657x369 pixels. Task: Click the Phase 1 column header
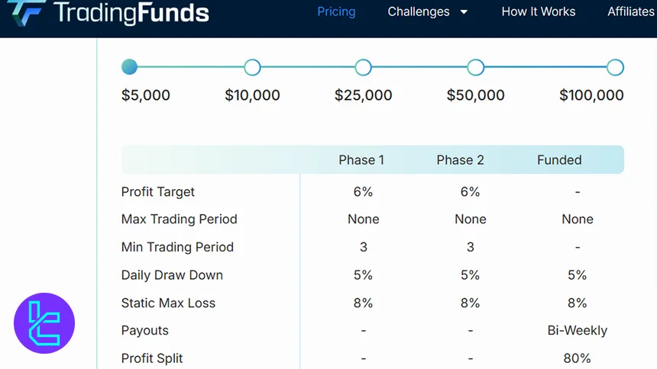click(x=361, y=160)
